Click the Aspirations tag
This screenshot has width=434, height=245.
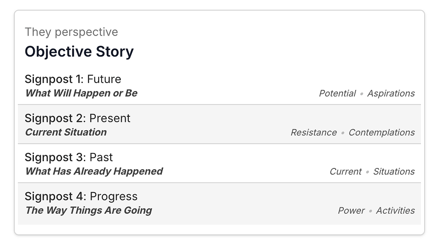391,94
